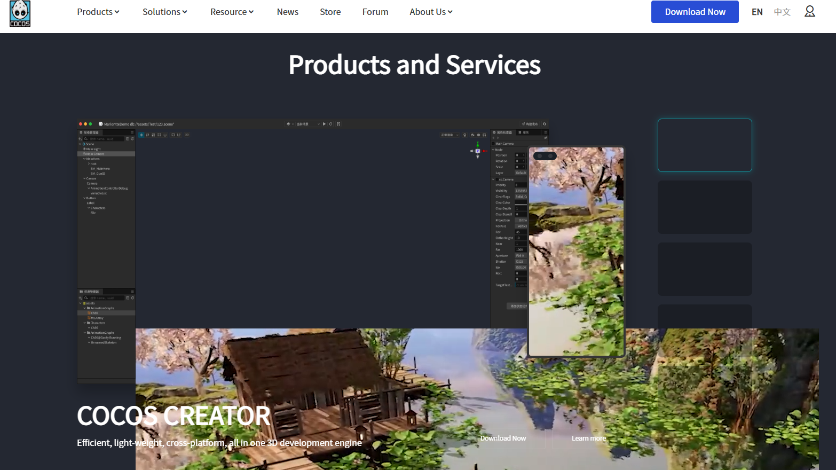836x470 pixels.
Task: Click the COCOS CREATOR title text
Action: pyautogui.click(x=174, y=416)
